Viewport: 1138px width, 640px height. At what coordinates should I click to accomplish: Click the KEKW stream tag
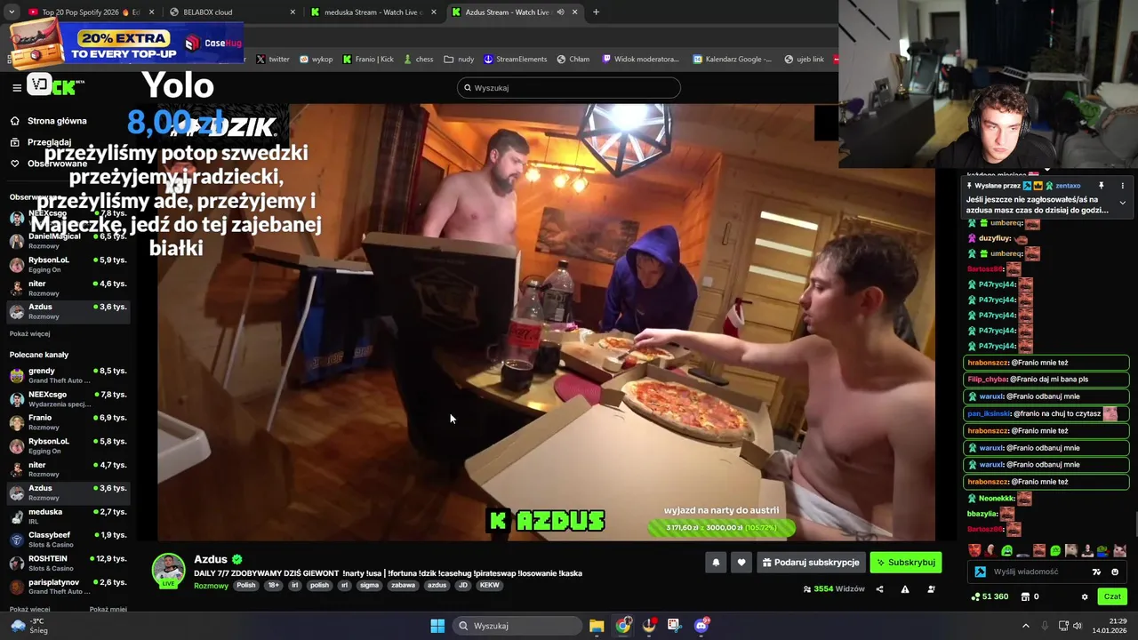[490, 585]
